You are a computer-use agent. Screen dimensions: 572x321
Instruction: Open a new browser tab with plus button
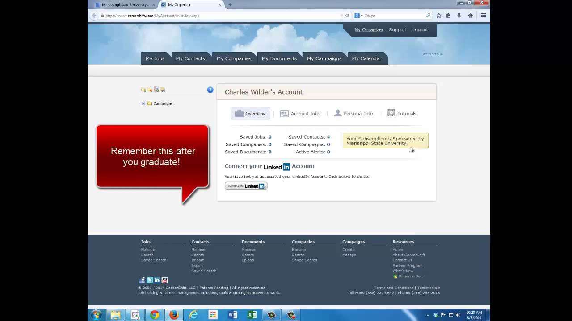click(230, 5)
